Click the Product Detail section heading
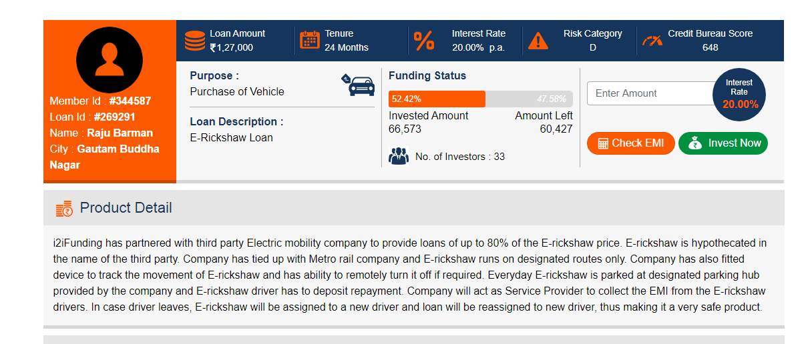812x344 pixels. [126, 208]
